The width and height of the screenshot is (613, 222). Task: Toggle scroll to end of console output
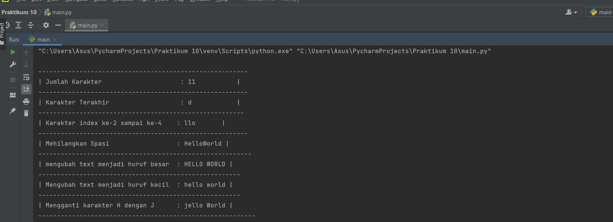(26, 89)
